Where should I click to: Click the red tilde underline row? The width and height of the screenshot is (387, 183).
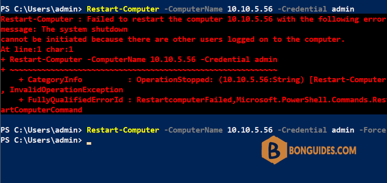click(139, 70)
